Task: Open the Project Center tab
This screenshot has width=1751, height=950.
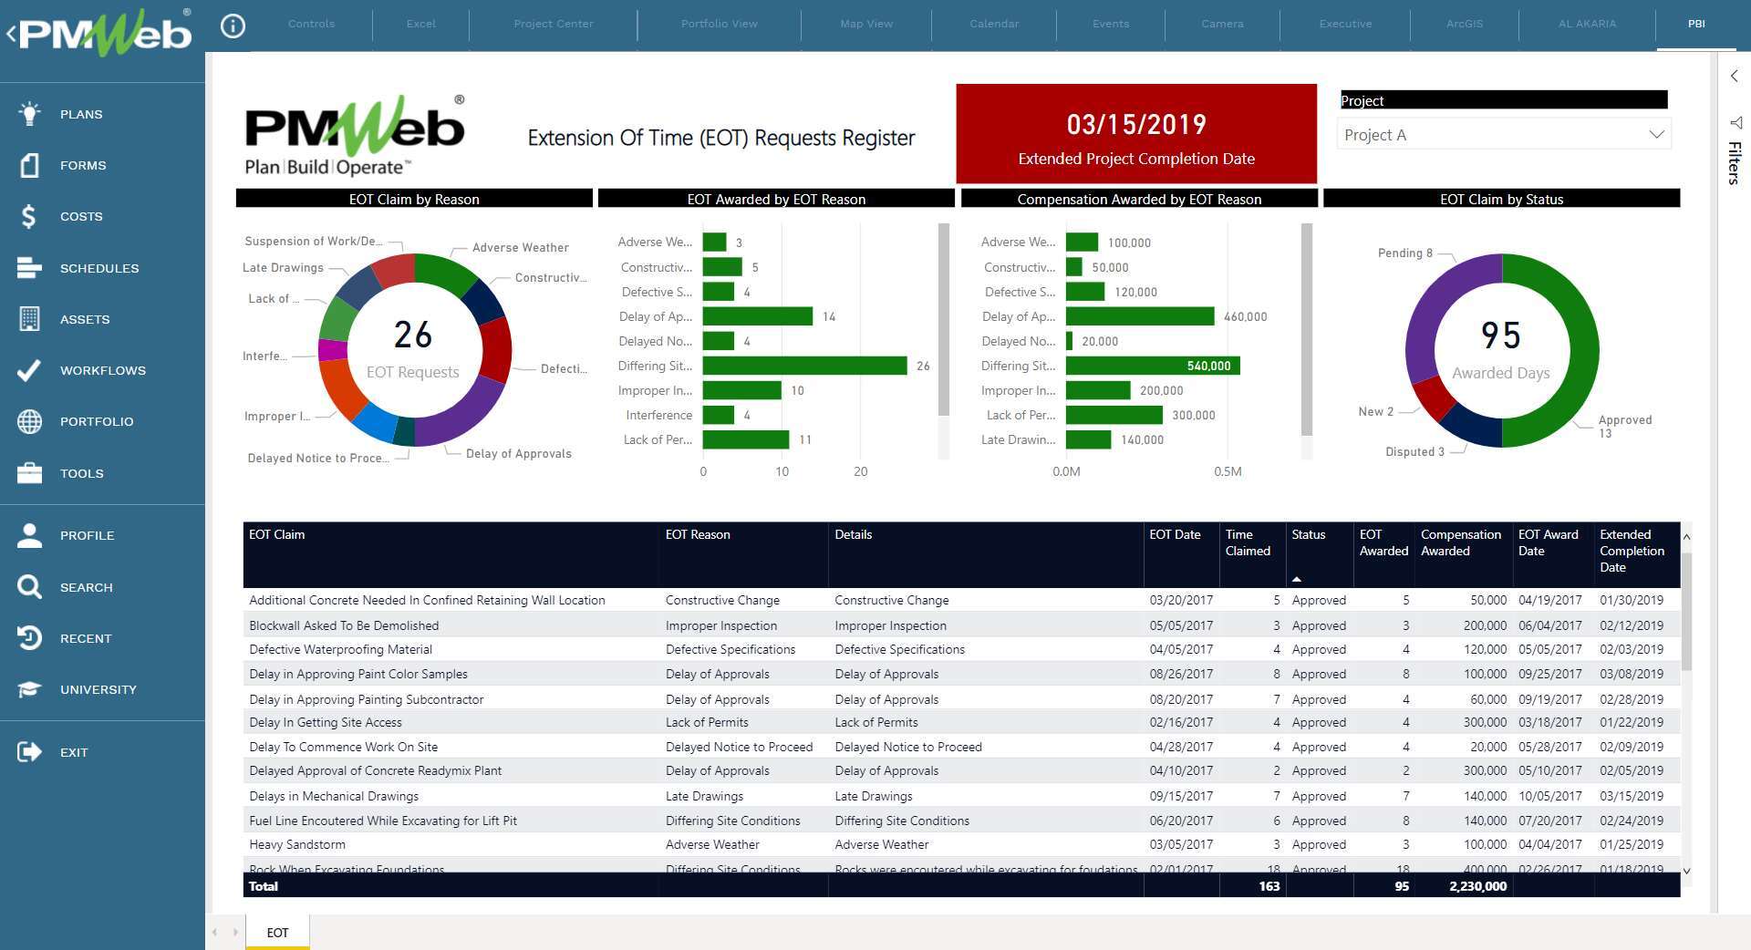Action: click(x=553, y=24)
